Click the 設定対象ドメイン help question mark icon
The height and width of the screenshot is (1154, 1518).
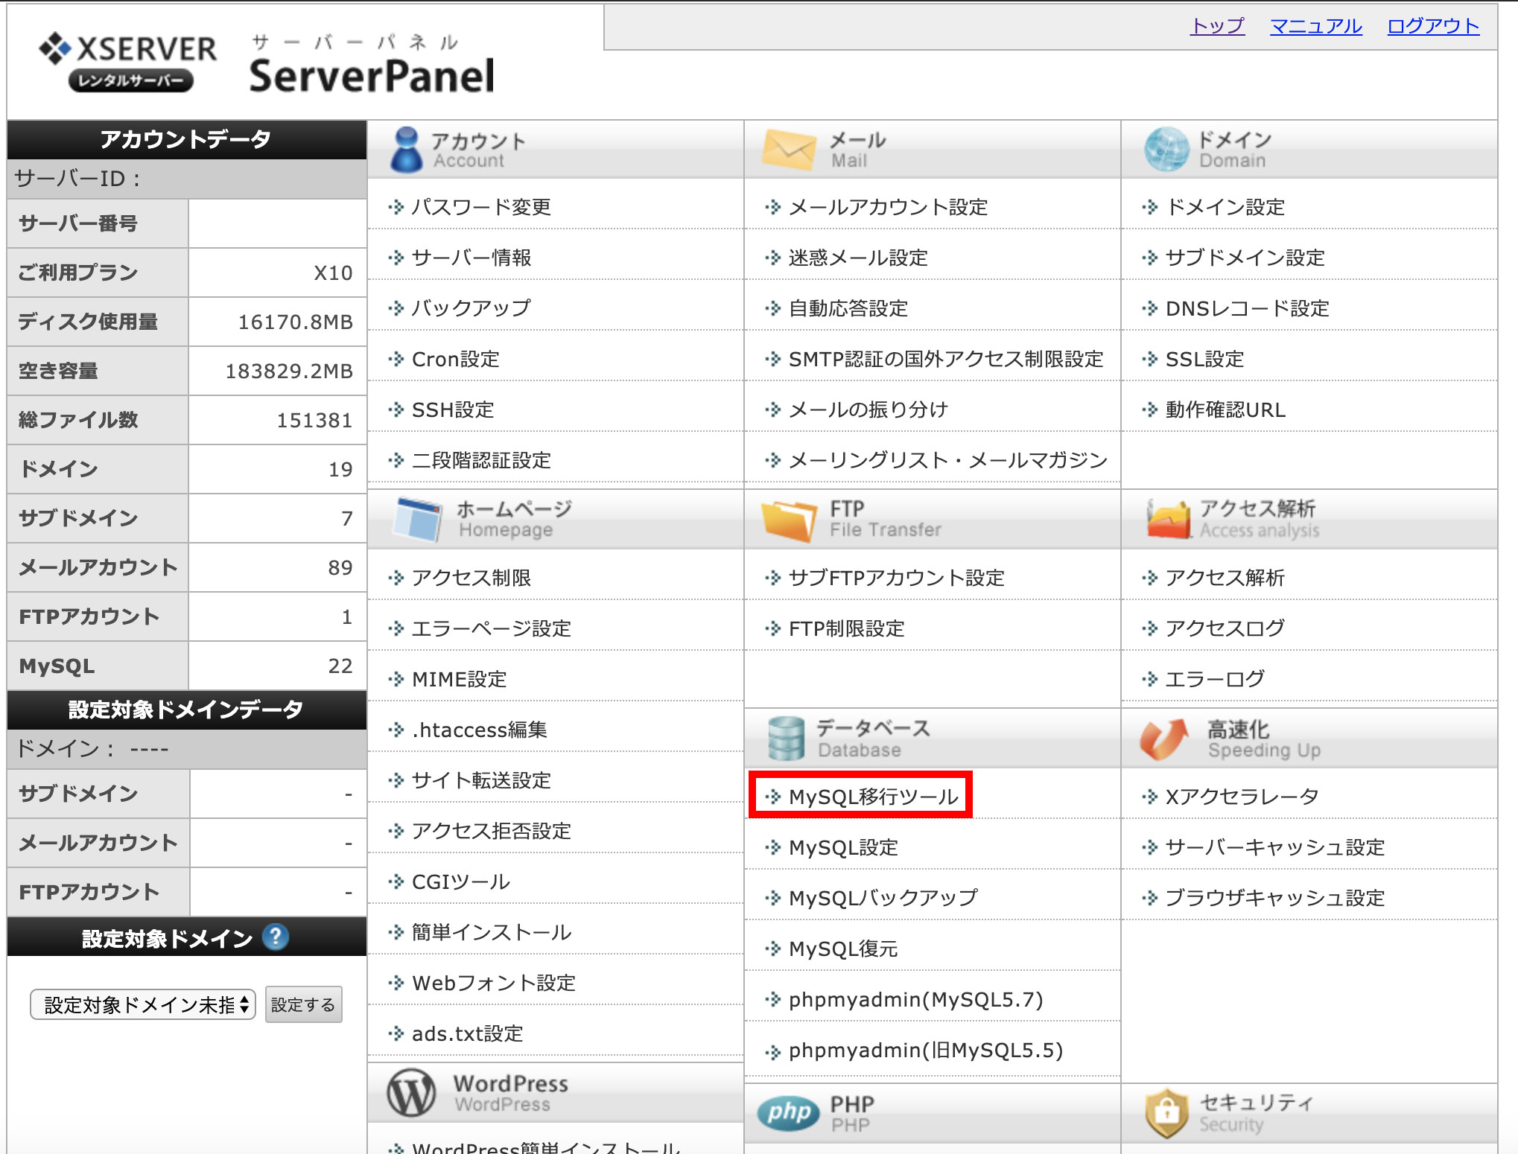coord(276,938)
